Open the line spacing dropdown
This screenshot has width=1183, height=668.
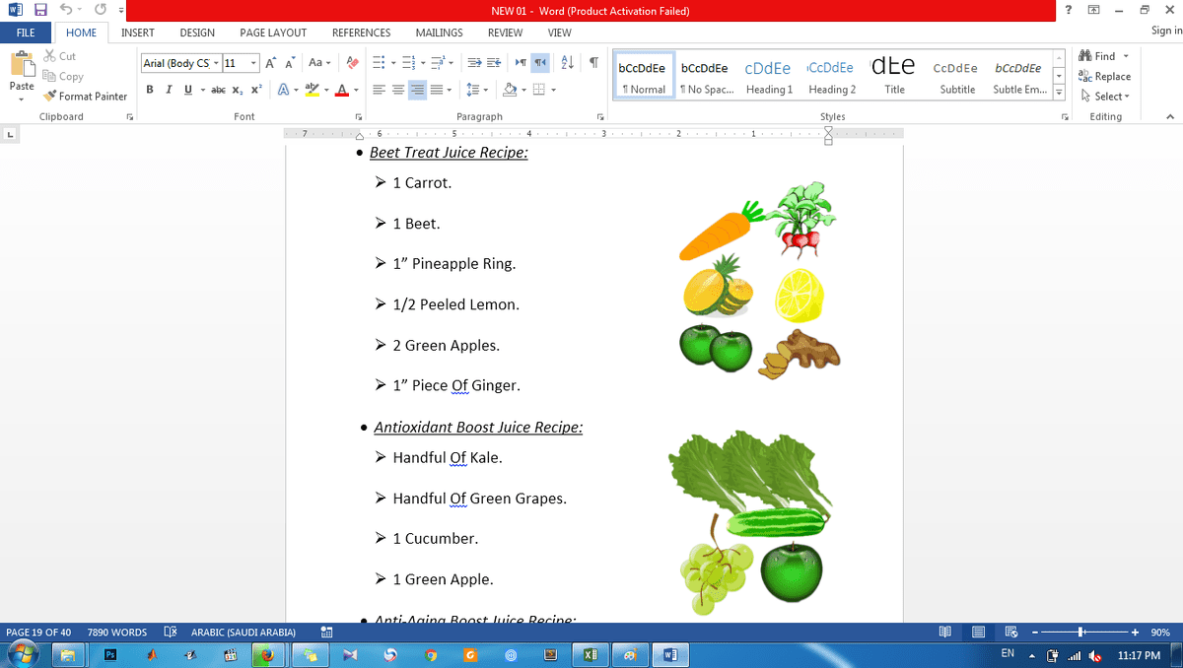(477, 90)
